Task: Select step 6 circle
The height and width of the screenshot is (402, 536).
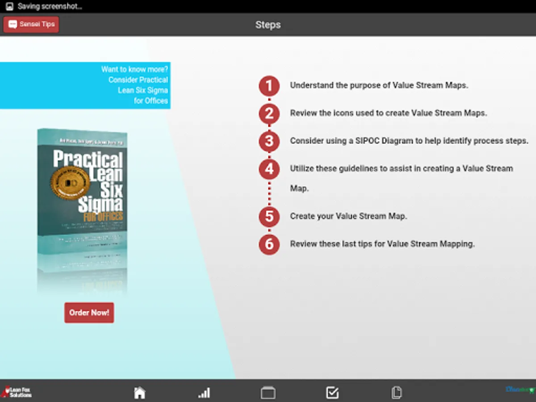Action: click(x=269, y=244)
